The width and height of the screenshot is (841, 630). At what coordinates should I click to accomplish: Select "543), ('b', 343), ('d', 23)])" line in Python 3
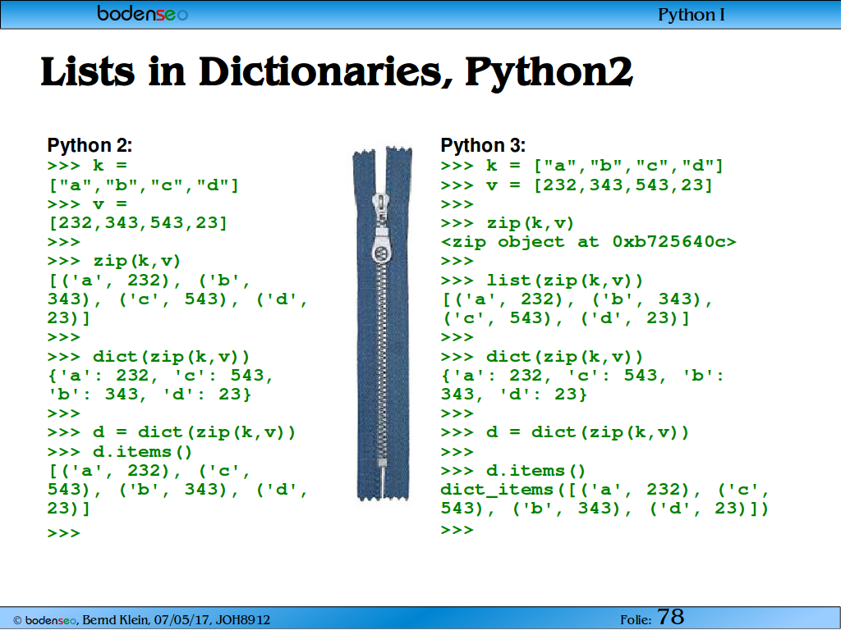click(x=605, y=509)
